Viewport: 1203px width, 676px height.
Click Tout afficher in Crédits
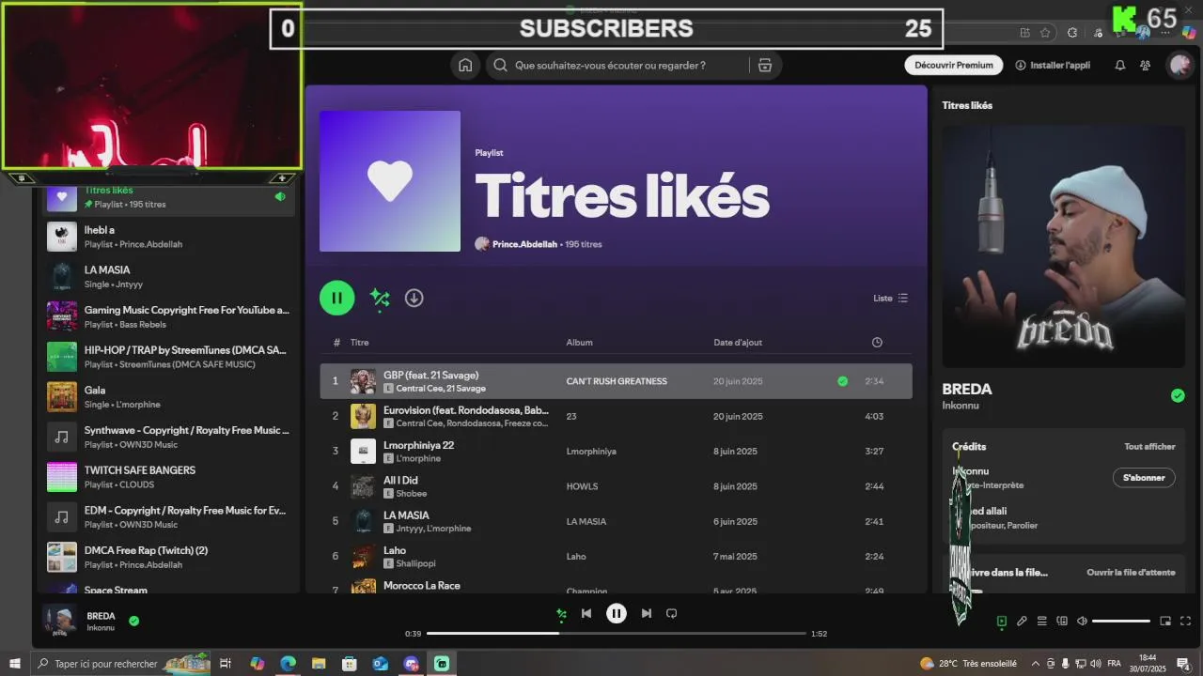1149,447
